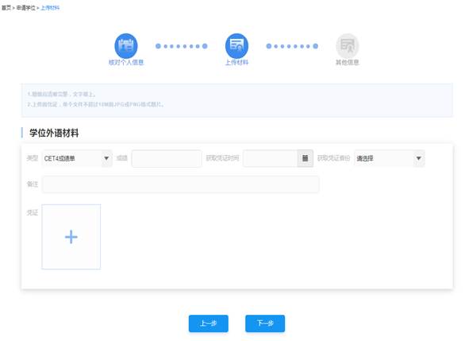
Task: Select the 其他信息 step label
Action: pos(348,62)
